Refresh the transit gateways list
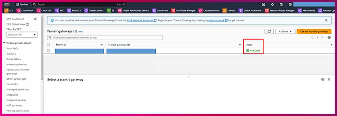This screenshot has height=116, width=337. pyautogui.click(x=269, y=31)
